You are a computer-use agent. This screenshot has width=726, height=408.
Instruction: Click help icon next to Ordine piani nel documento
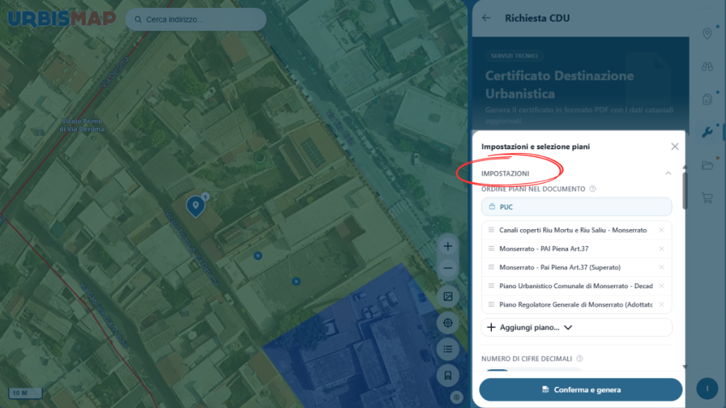[593, 189]
